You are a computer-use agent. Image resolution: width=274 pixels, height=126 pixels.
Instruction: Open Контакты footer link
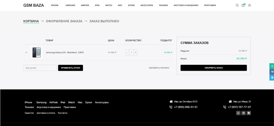point(62,113)
